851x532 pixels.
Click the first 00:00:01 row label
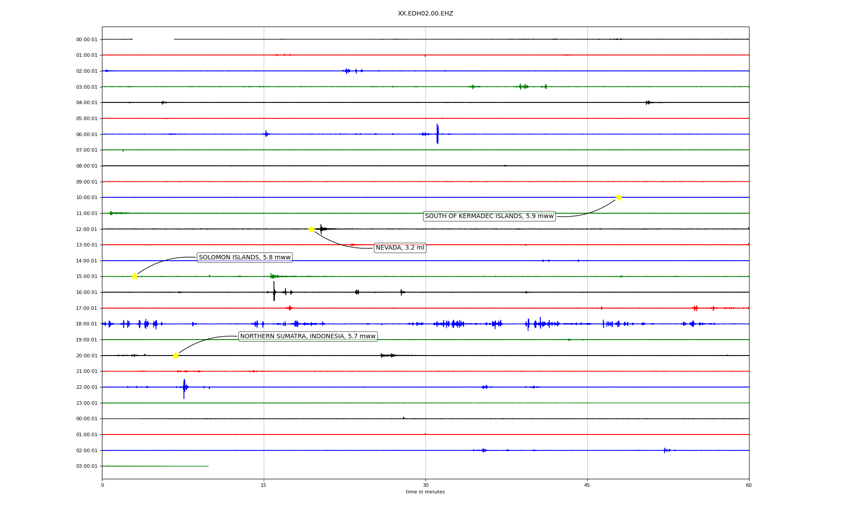87,39
